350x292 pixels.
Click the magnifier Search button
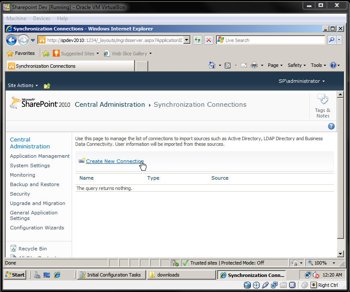(332, 40)
